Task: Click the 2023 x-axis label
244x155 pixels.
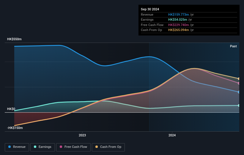Action: pyautogui.click(x=82, y=135)
